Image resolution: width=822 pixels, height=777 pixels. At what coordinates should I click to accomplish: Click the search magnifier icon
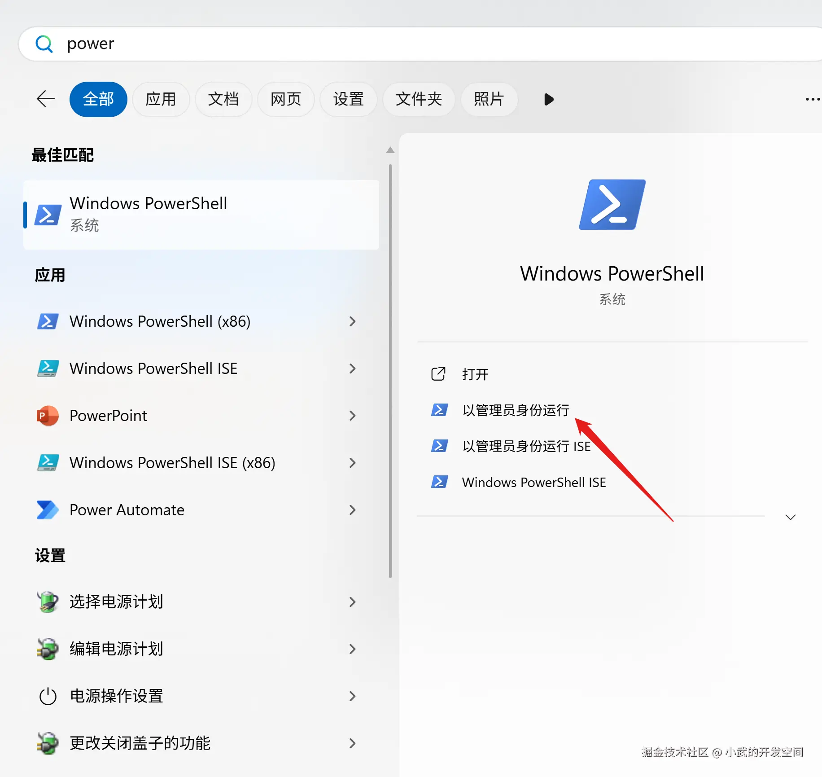(x=44, y=44)
